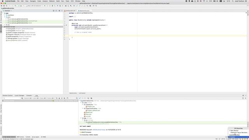Image resolution: width=249 pixels, height=140 pixels.
Task: Switch to the activity_main.xml editor tab
Action: 70,10
